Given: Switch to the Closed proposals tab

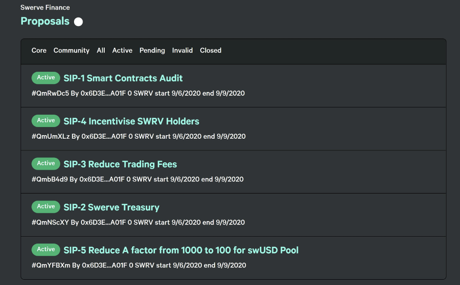Looking at the screenshot, I should pyautogui.click(x=211, y=51).
